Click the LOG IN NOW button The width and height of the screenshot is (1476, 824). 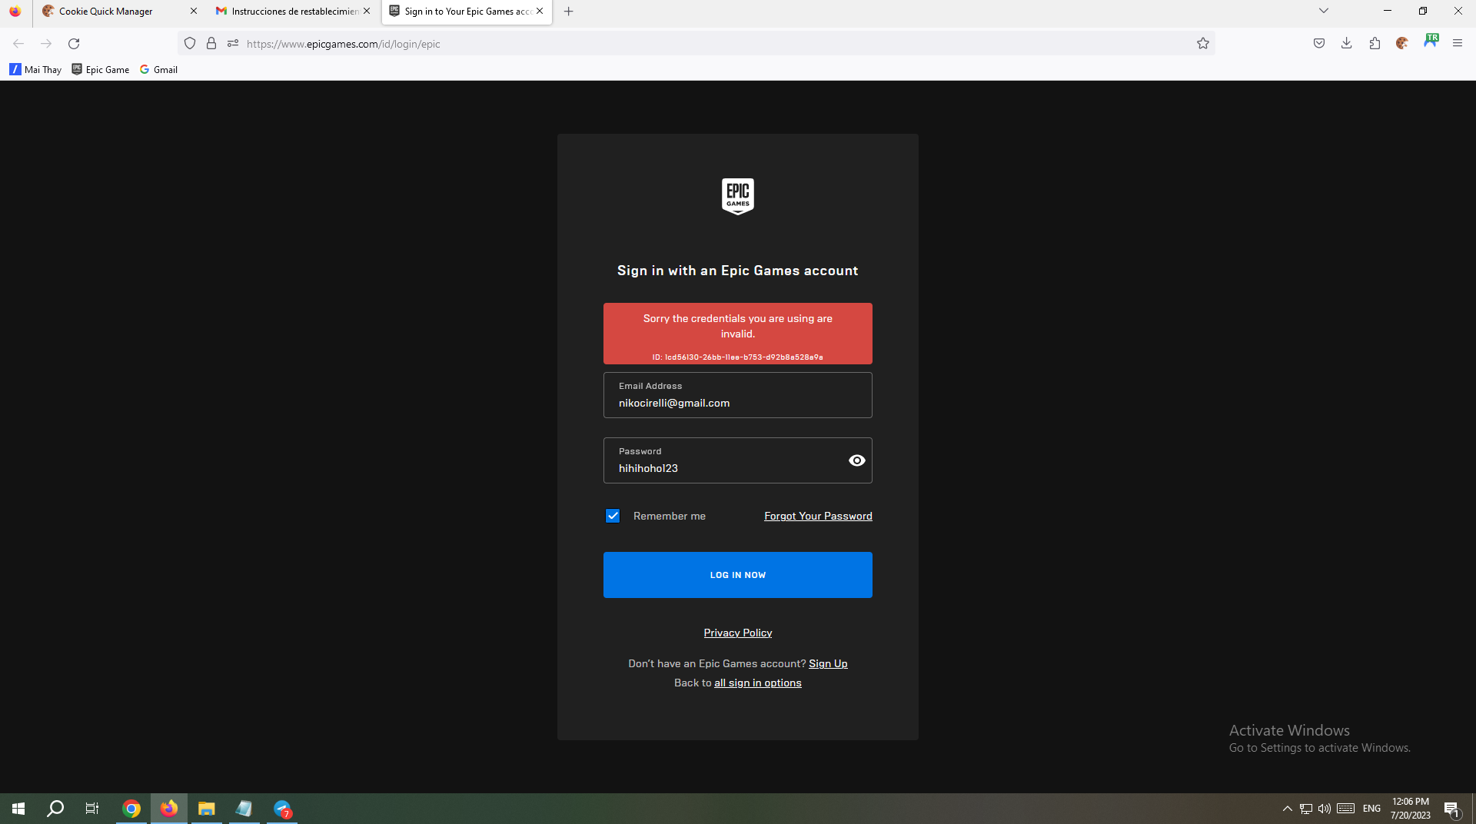tap(738, 575)
